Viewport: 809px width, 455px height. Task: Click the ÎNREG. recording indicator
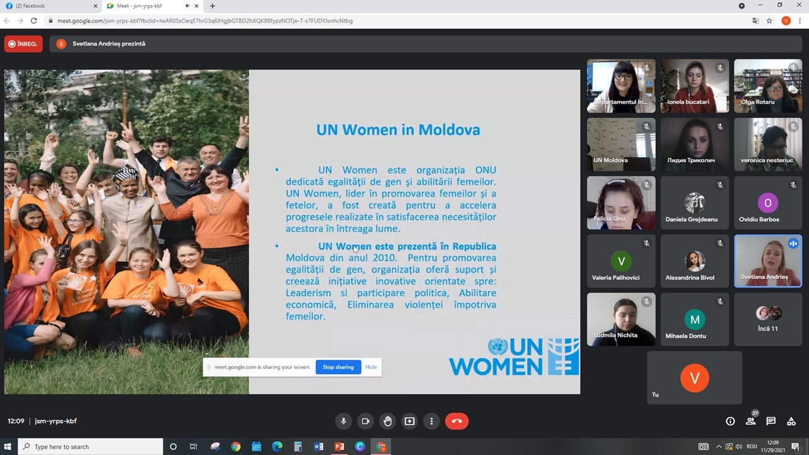point(23,44)
